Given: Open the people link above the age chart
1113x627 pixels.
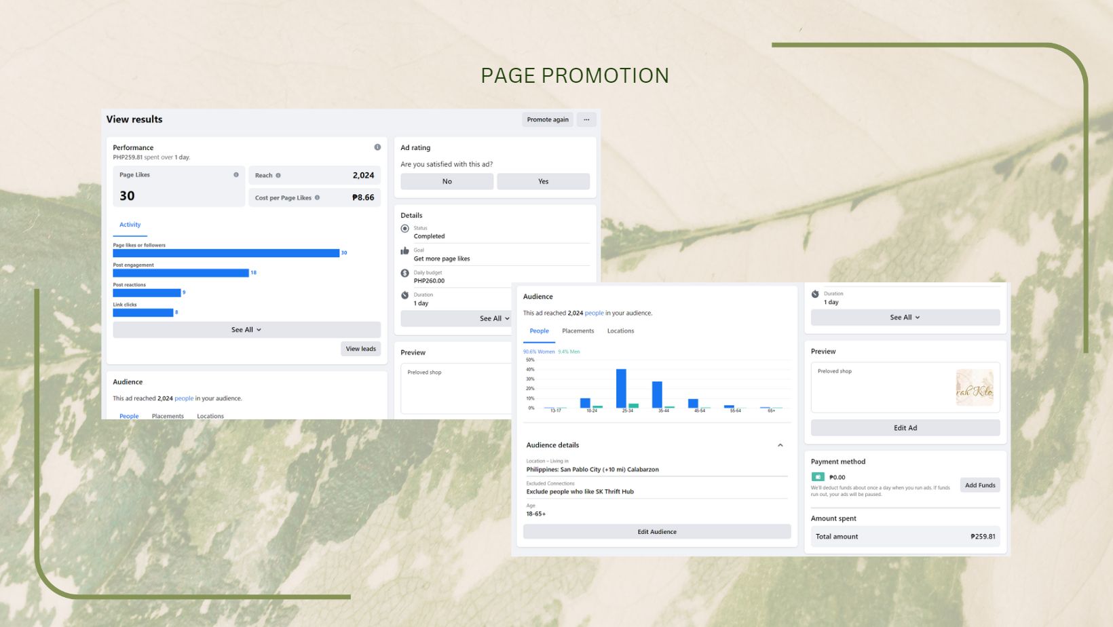Looking at the screenshot, I should coord(595,313).
